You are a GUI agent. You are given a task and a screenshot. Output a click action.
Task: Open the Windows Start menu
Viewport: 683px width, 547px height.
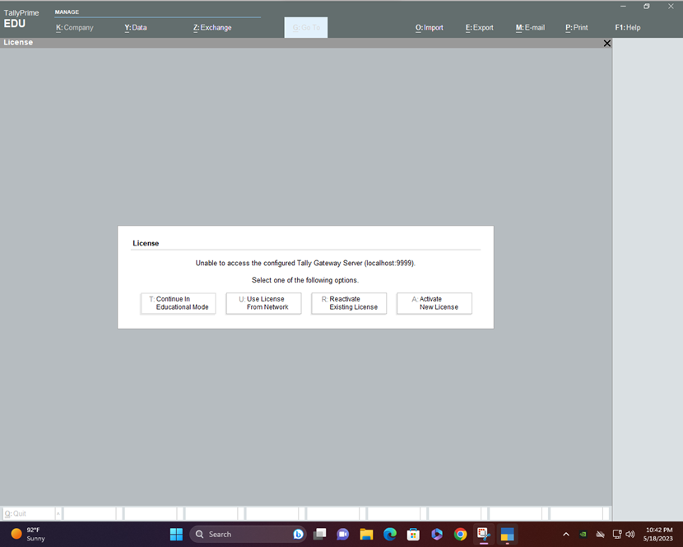(176, 534)
